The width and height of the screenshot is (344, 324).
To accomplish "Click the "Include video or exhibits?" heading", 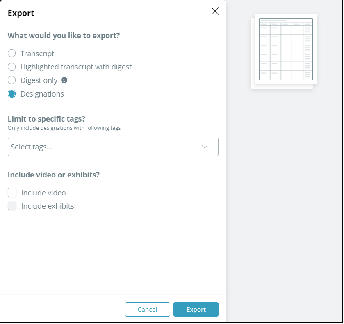I will (54, 175).
